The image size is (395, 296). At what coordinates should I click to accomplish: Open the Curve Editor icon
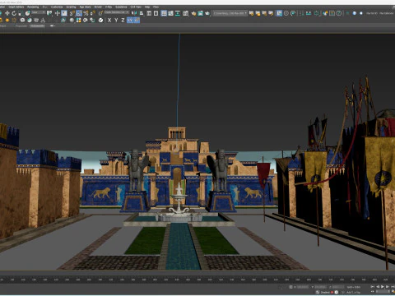tap(170, 13)
